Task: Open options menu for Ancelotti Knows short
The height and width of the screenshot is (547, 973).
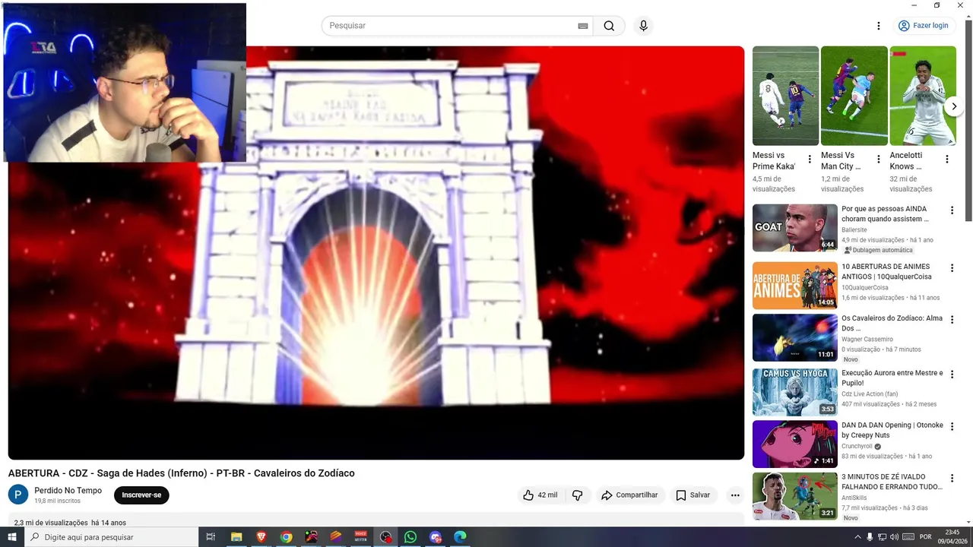Action: click(947, 160)
